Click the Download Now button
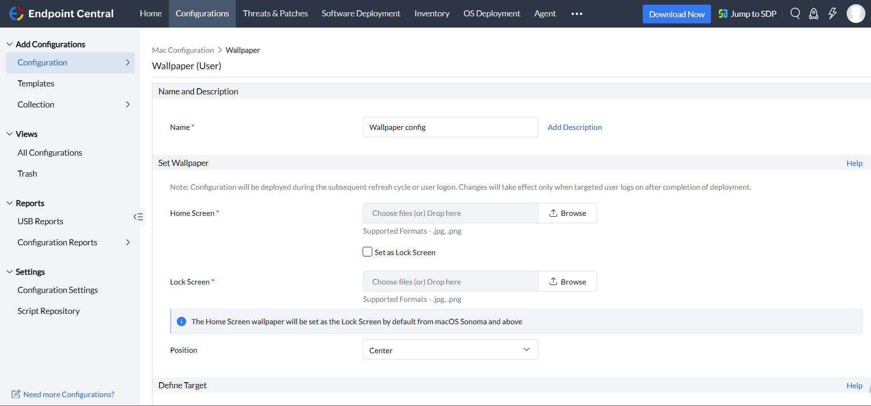This screenshot has width=871, height=406. click(676, 14)
